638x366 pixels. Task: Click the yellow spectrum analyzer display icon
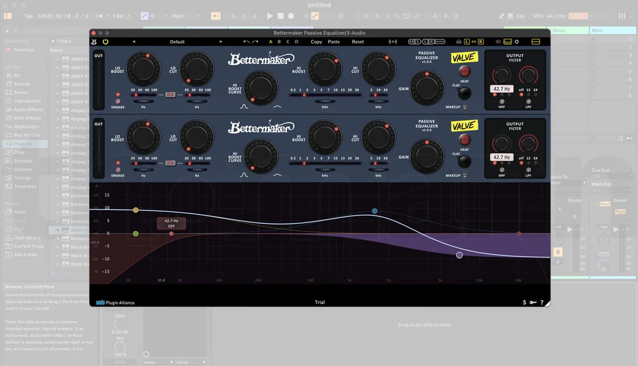point(508,42)
